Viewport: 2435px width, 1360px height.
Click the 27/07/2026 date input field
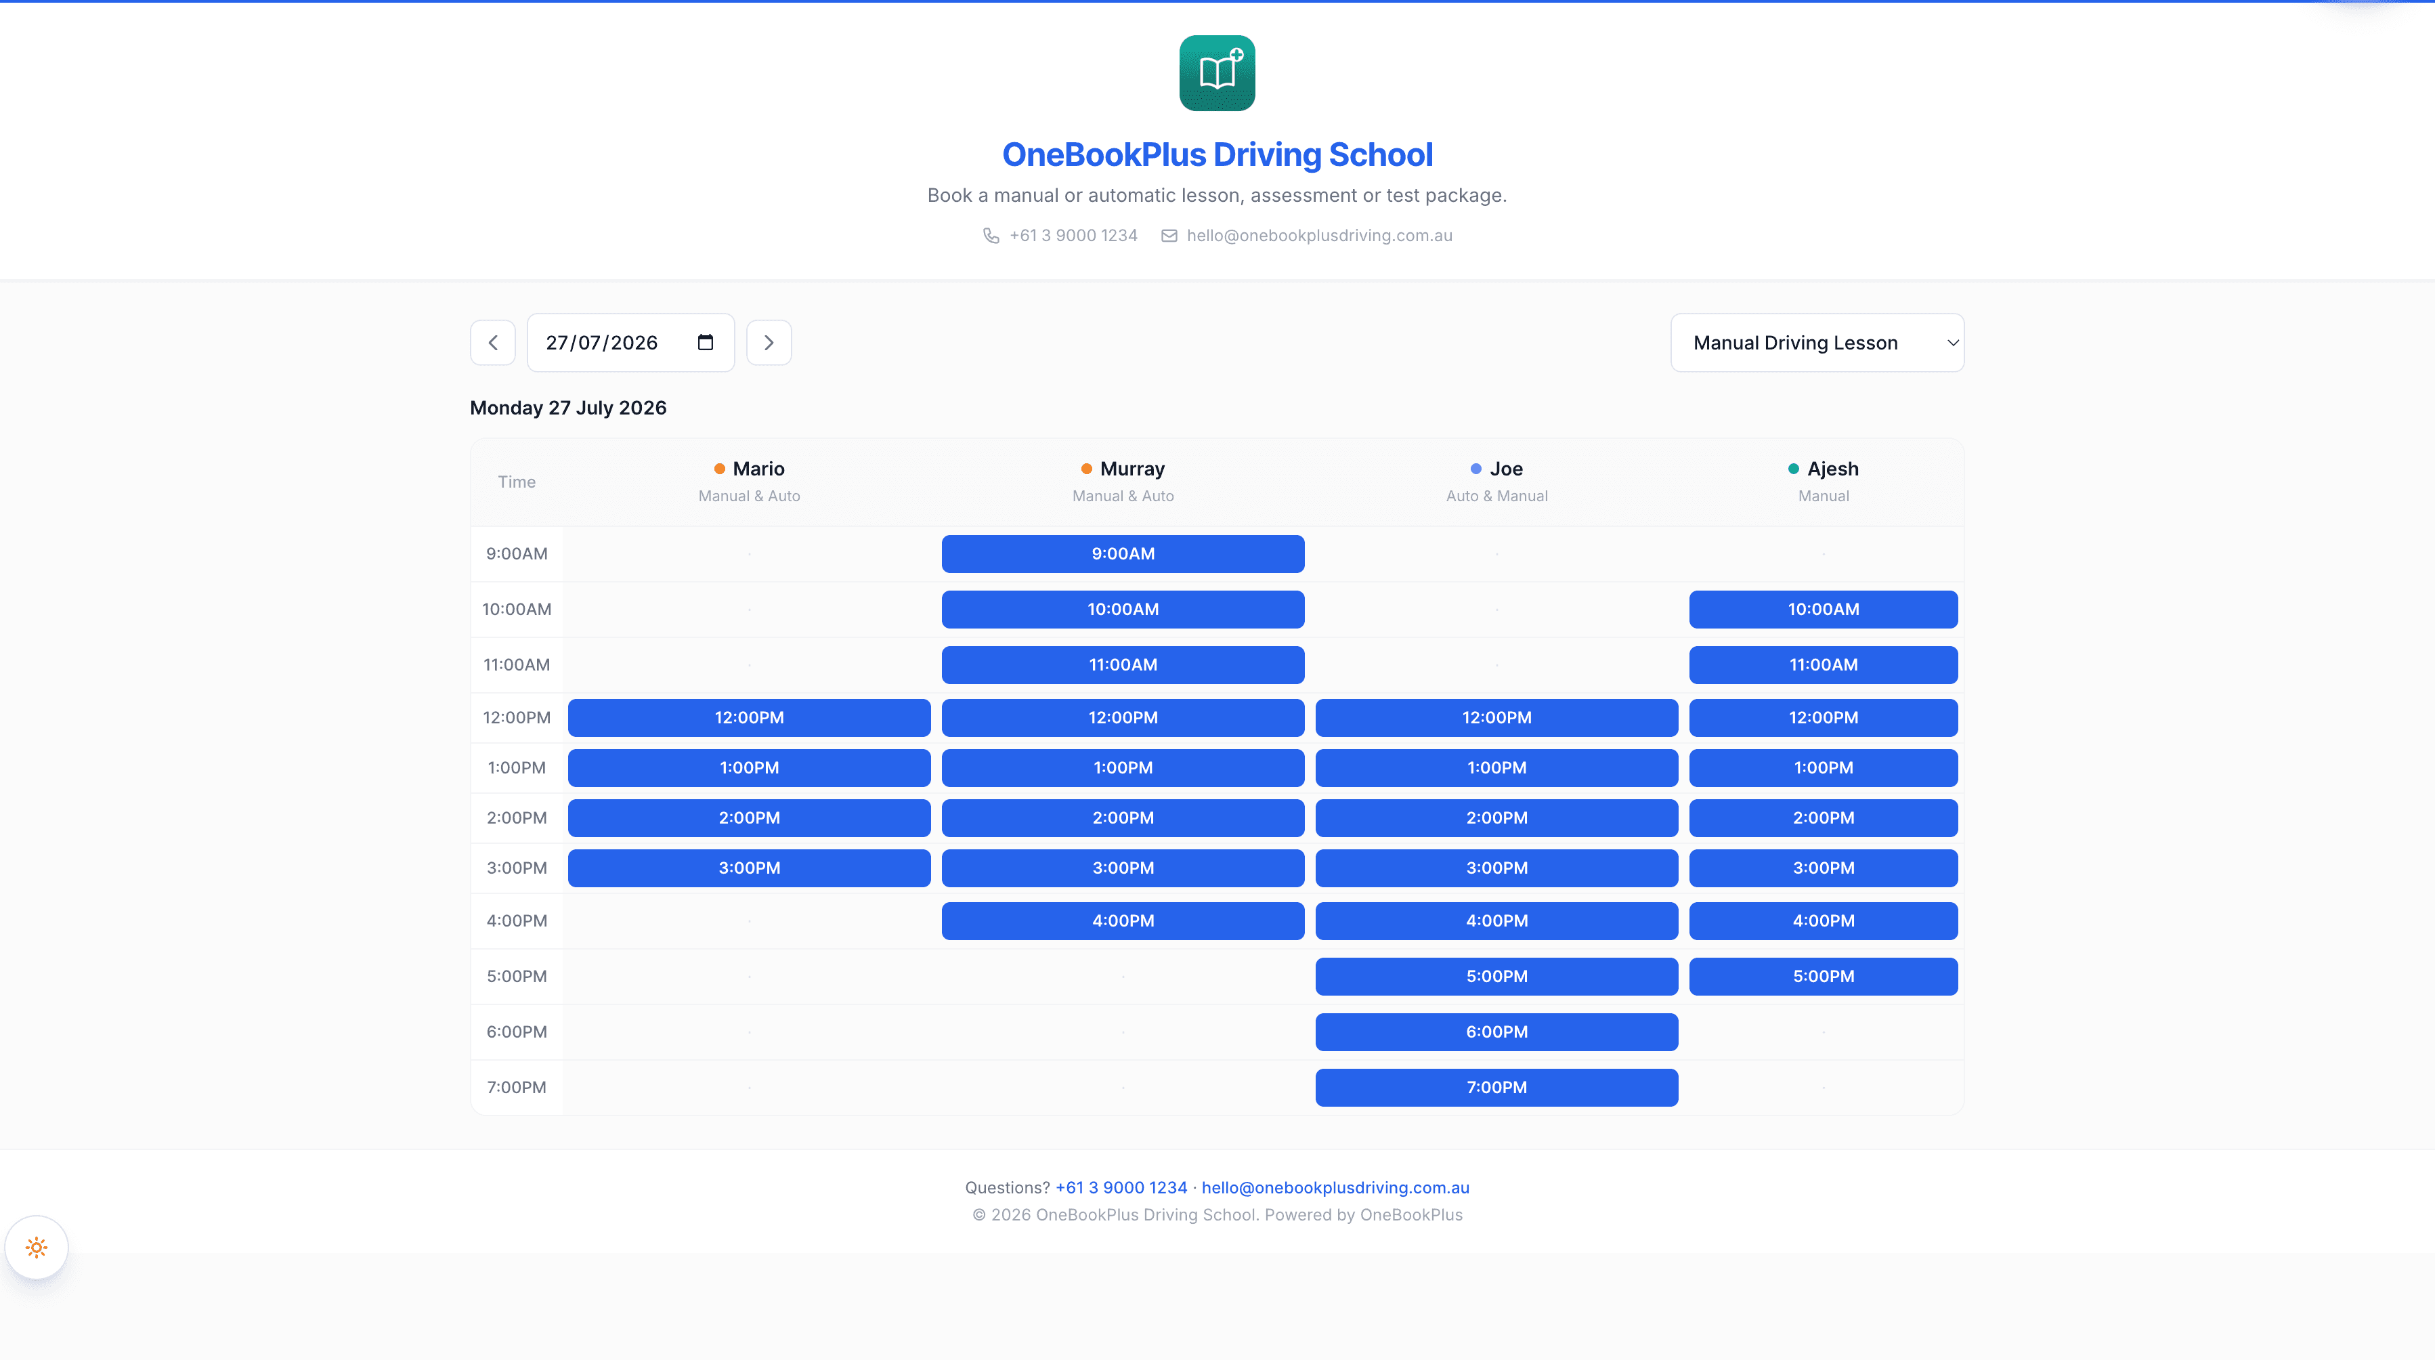(630, 342)
